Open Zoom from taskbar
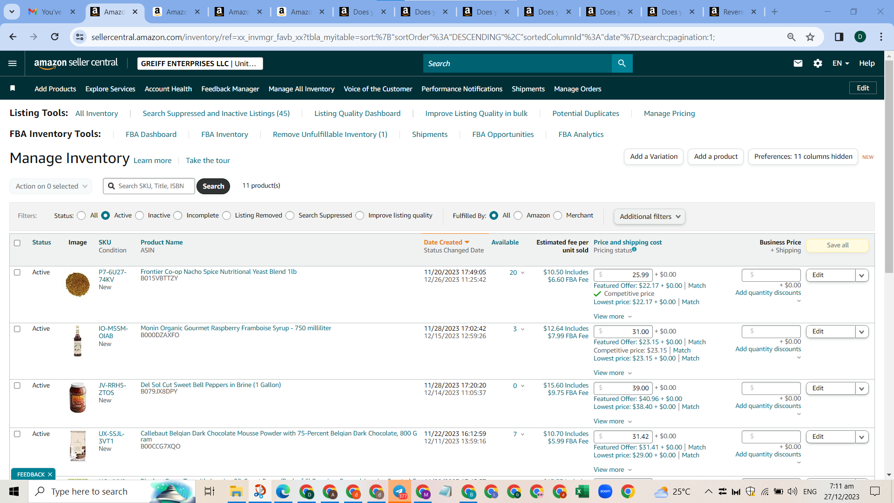 point(605,491)
